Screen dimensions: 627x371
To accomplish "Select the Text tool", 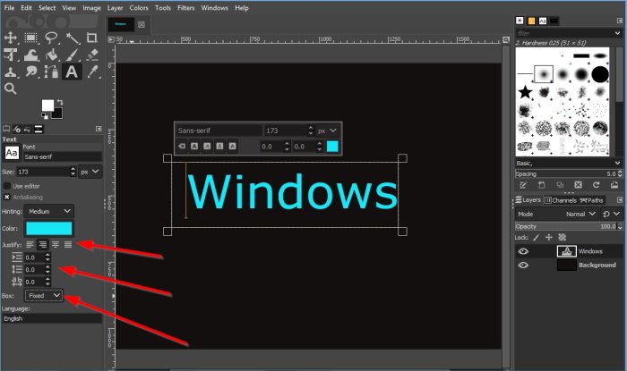I will click(72, 72).
